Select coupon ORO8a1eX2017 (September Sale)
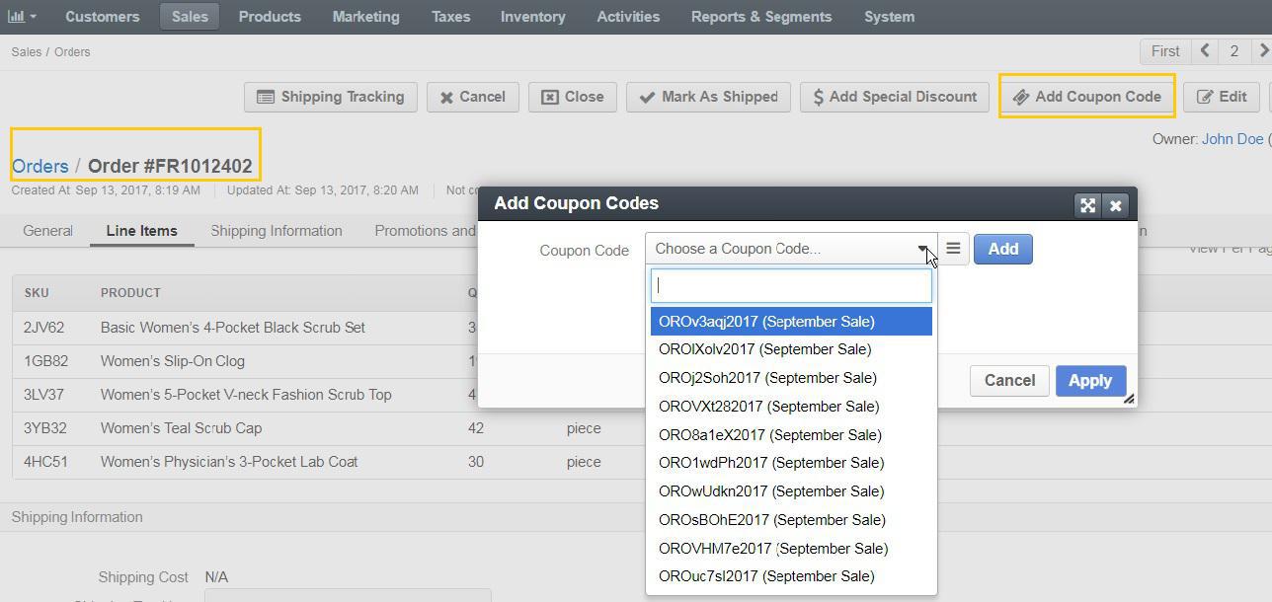The width and height of the screenshot is (1272, 602). pyautogui.click(x=791, y=435)
